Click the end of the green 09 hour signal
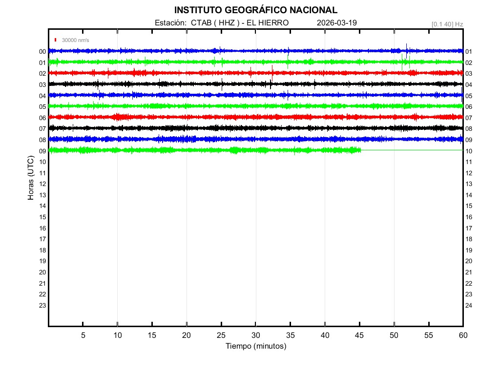 pos(360,150)
